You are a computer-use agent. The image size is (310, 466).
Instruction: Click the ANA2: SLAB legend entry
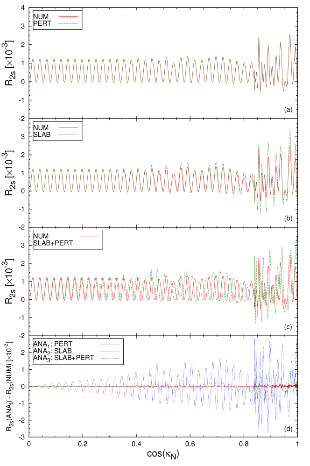tap(52, 351)
